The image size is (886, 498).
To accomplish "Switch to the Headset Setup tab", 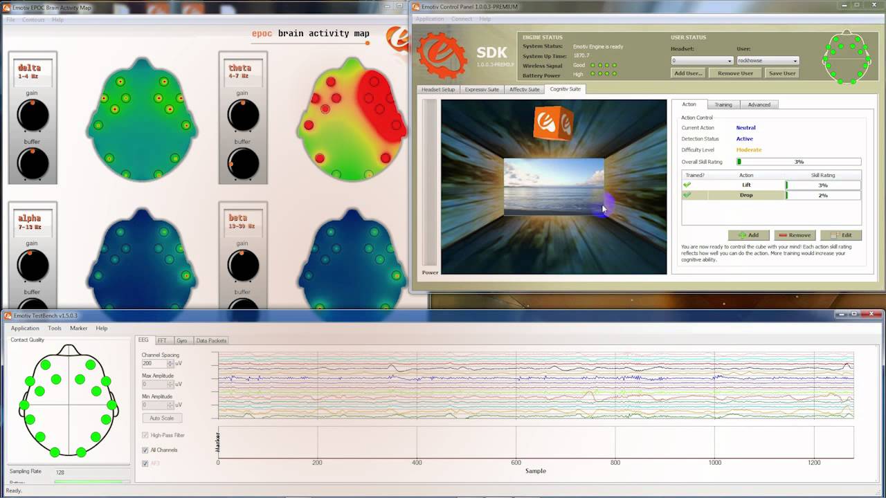I will click(438, 89).
